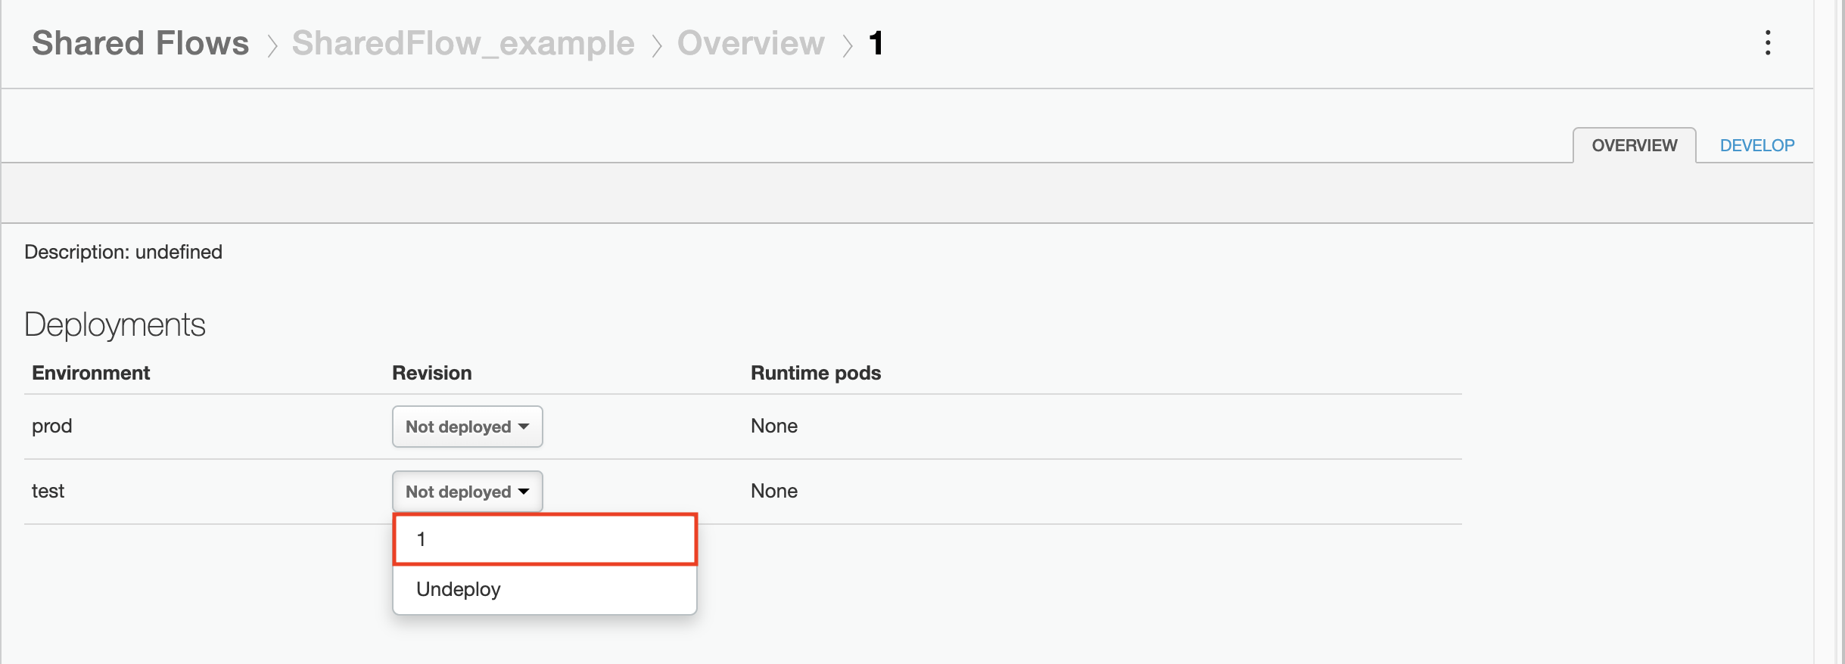Click the Revision column header
The width and height of the screenshot is (1845, 664).
tap(431, 372)
